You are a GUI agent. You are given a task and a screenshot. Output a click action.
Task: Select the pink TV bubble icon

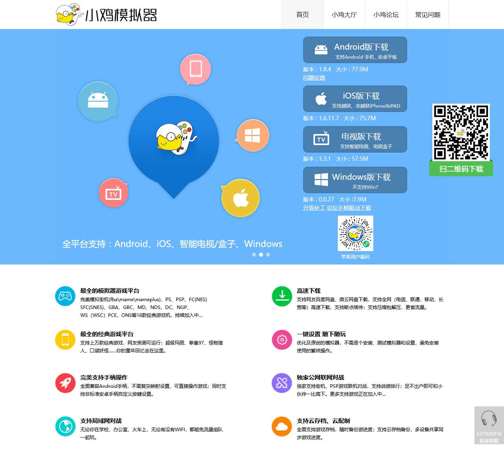113,193
